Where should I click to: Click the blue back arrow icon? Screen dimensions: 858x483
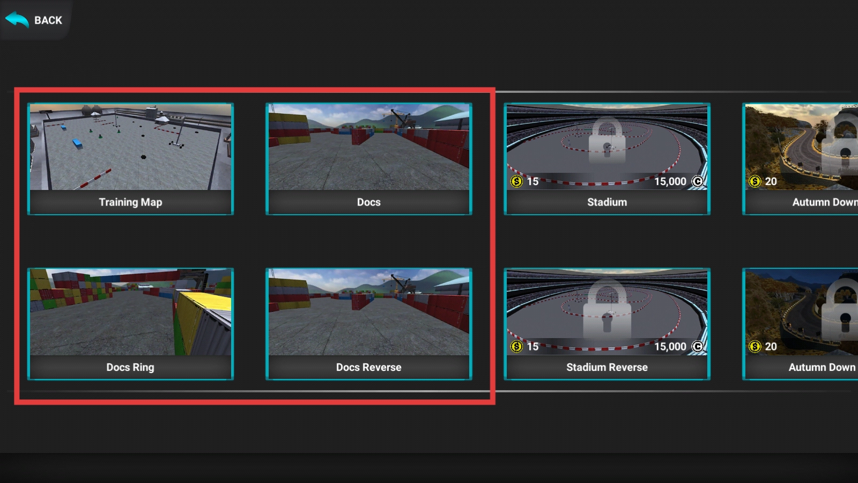[17, 20]
